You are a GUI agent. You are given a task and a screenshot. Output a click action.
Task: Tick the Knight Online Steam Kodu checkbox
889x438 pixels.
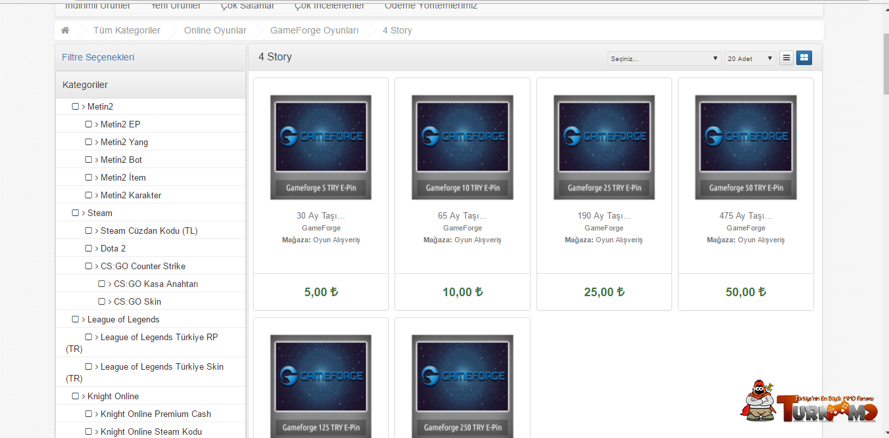(89, 431)
